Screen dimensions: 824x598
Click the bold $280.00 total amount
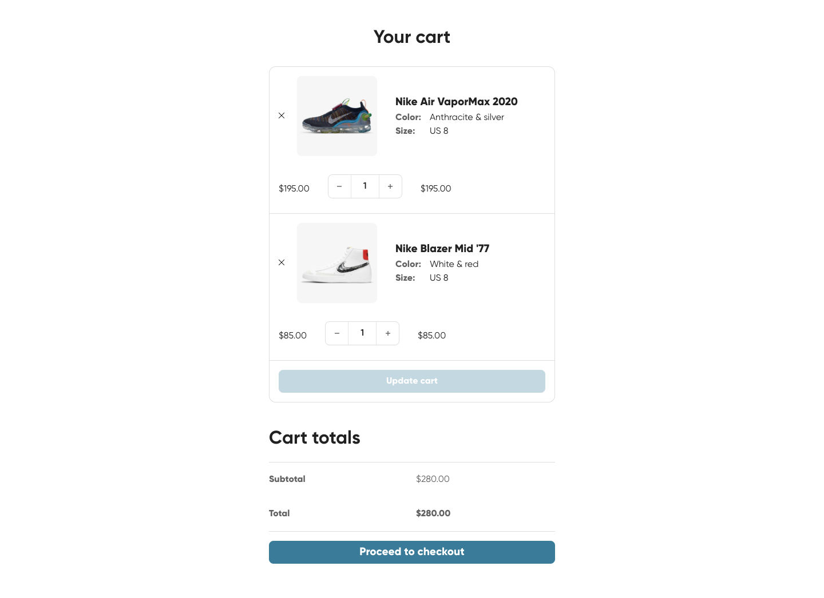433,513
